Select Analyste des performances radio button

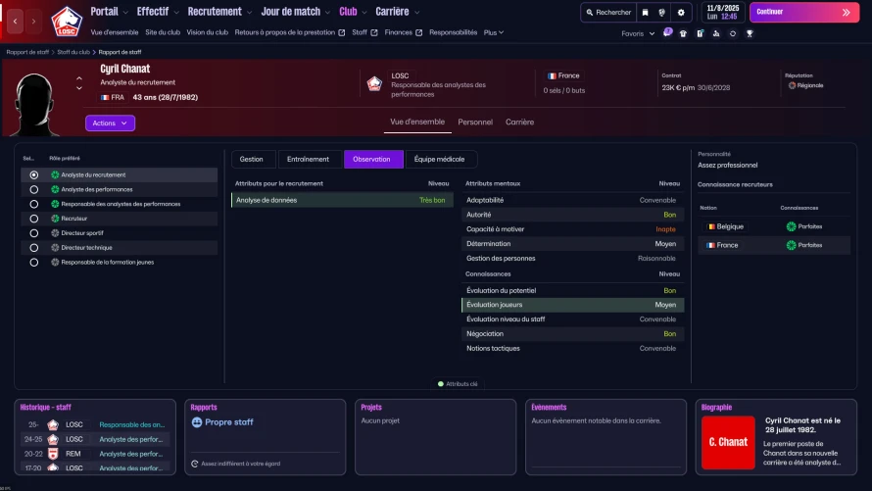point(34,189)
